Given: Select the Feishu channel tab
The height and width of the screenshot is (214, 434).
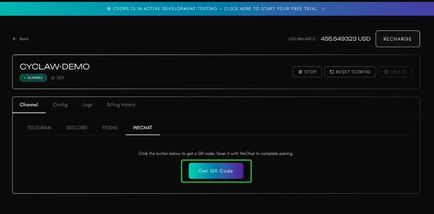Looking at the screenshot, I should tap(110, 128).
